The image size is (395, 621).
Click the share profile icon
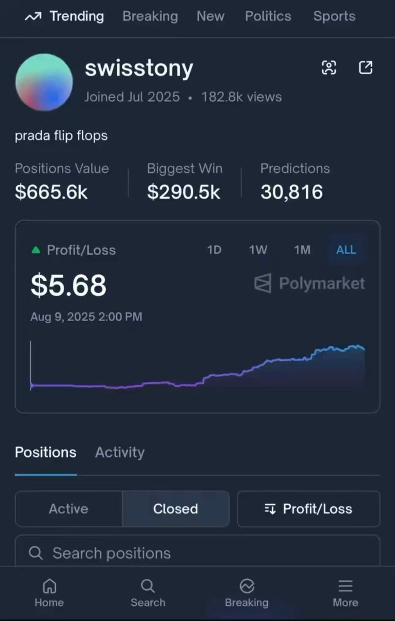(x=366, y=67)
